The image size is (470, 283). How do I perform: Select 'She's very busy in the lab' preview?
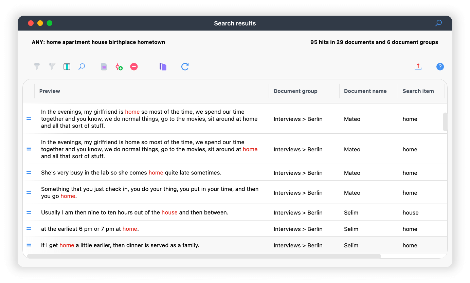point(131,173)
